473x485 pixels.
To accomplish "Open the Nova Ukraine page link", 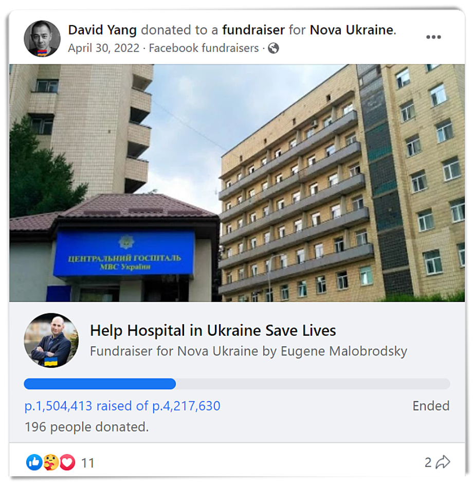I will [352, 30].
